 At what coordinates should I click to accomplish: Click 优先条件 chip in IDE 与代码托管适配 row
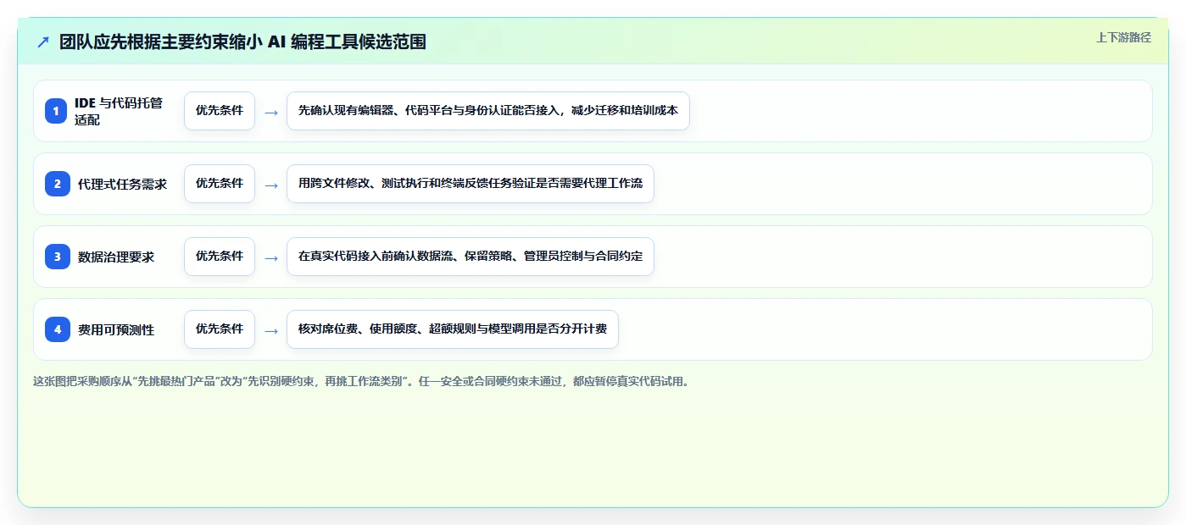click(220, 111)
